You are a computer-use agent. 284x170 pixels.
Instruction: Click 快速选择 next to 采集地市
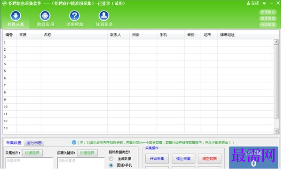[x=32, y=153]
